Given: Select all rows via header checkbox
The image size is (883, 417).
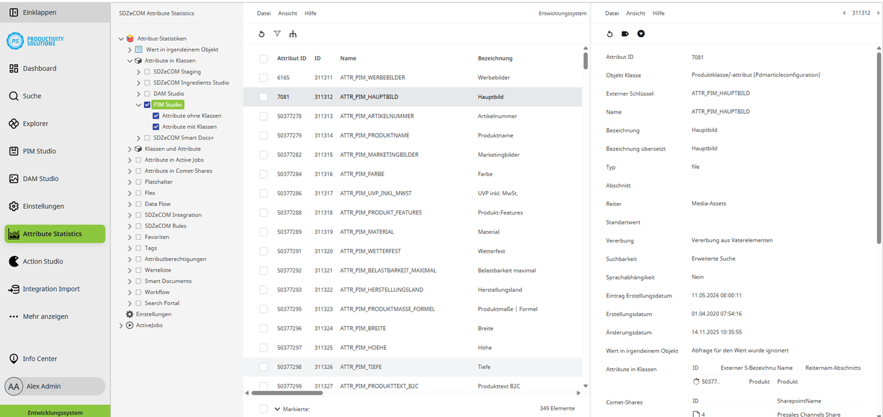Looking at the screenshot, I should point(263,58).
